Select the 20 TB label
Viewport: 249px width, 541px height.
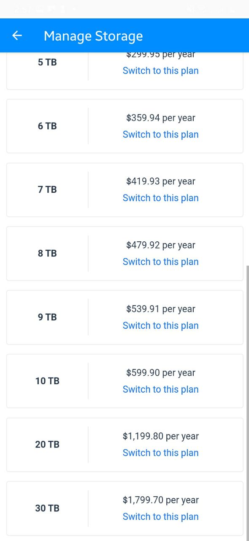pyautogui.click(x=47, y=444)
